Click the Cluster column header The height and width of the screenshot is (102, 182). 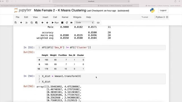[80, 55]
